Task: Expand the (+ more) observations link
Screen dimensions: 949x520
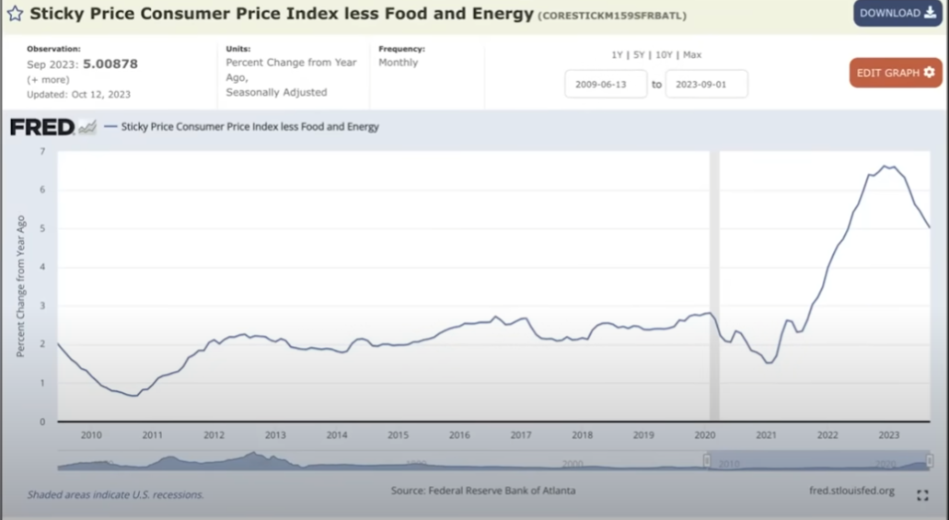Action: pos(48,79)
